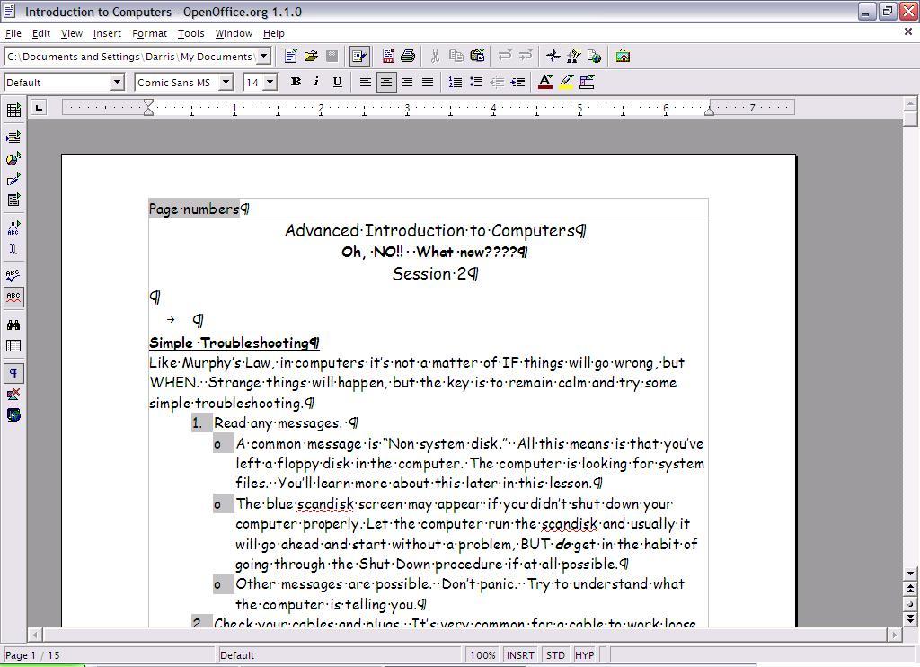Apply the red Font Color button
Image resolution: width=920 pixels, height=667 pixels.
tap(545, 82)
